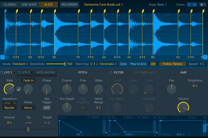This screenshot has height=138, width=208.
Task: Toggle the Key Trigger OFF switch
Action: (x=47, y=108)
